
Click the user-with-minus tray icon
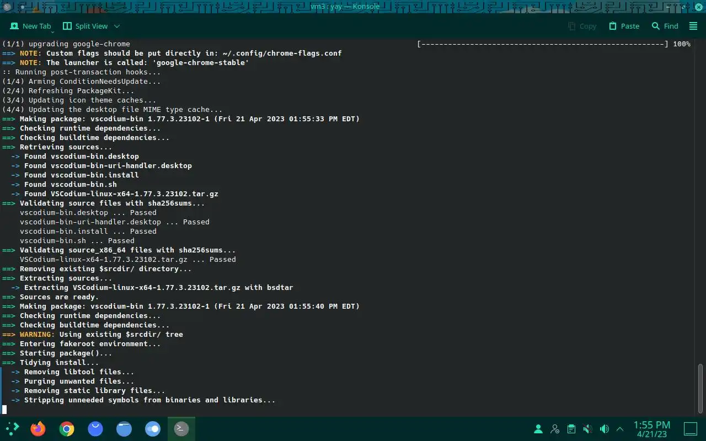[554, 429]
